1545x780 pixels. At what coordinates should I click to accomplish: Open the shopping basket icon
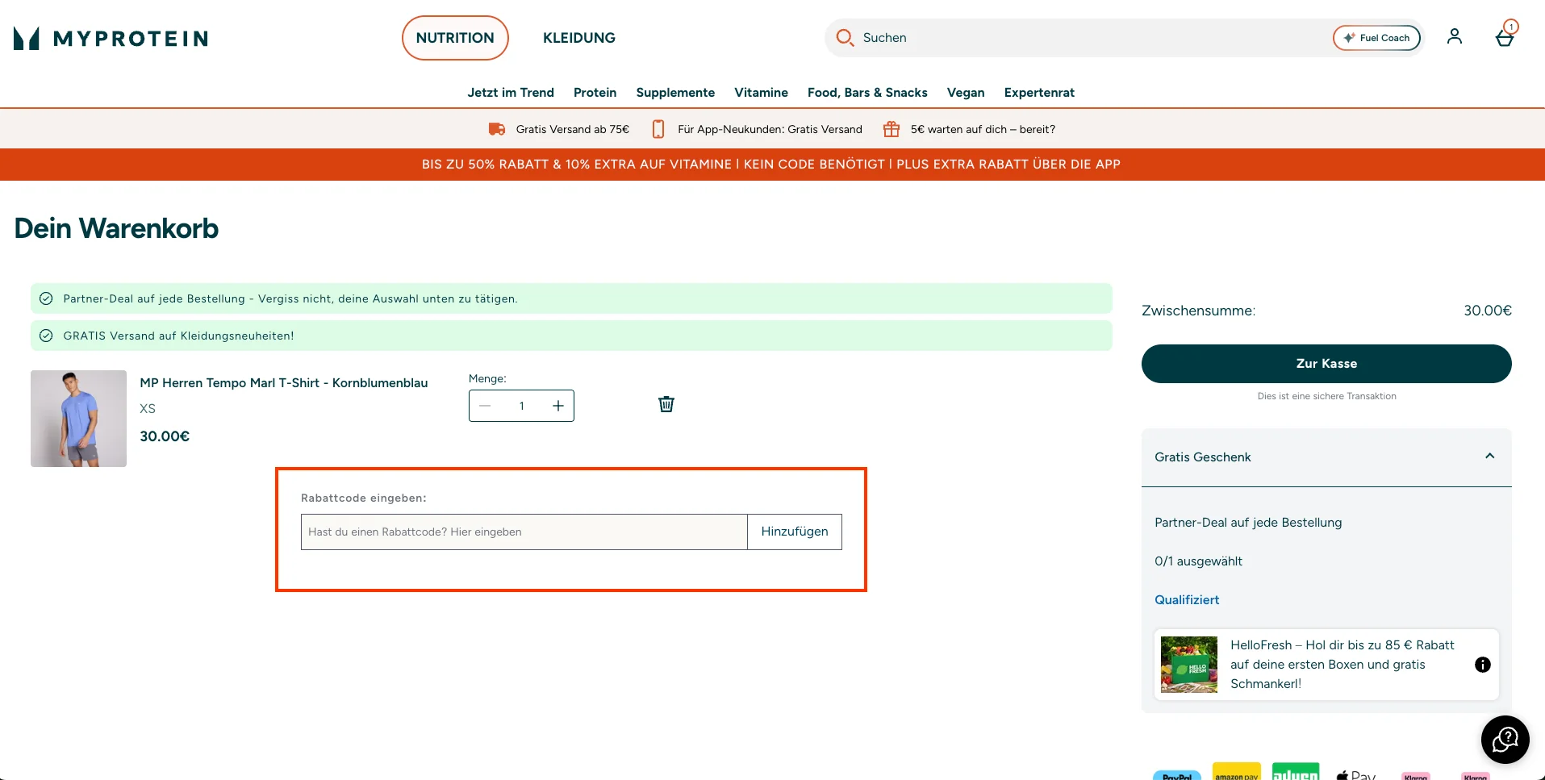[x=1505, y=37]
